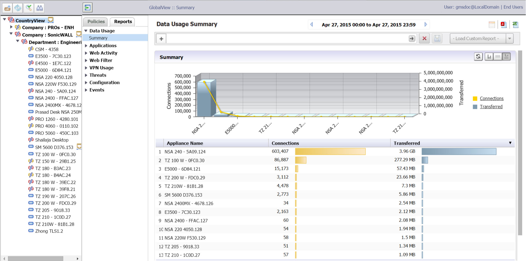Viewport: 526px width, 261px height.
Task: Open the End Users link
Action: click(513, 7)
